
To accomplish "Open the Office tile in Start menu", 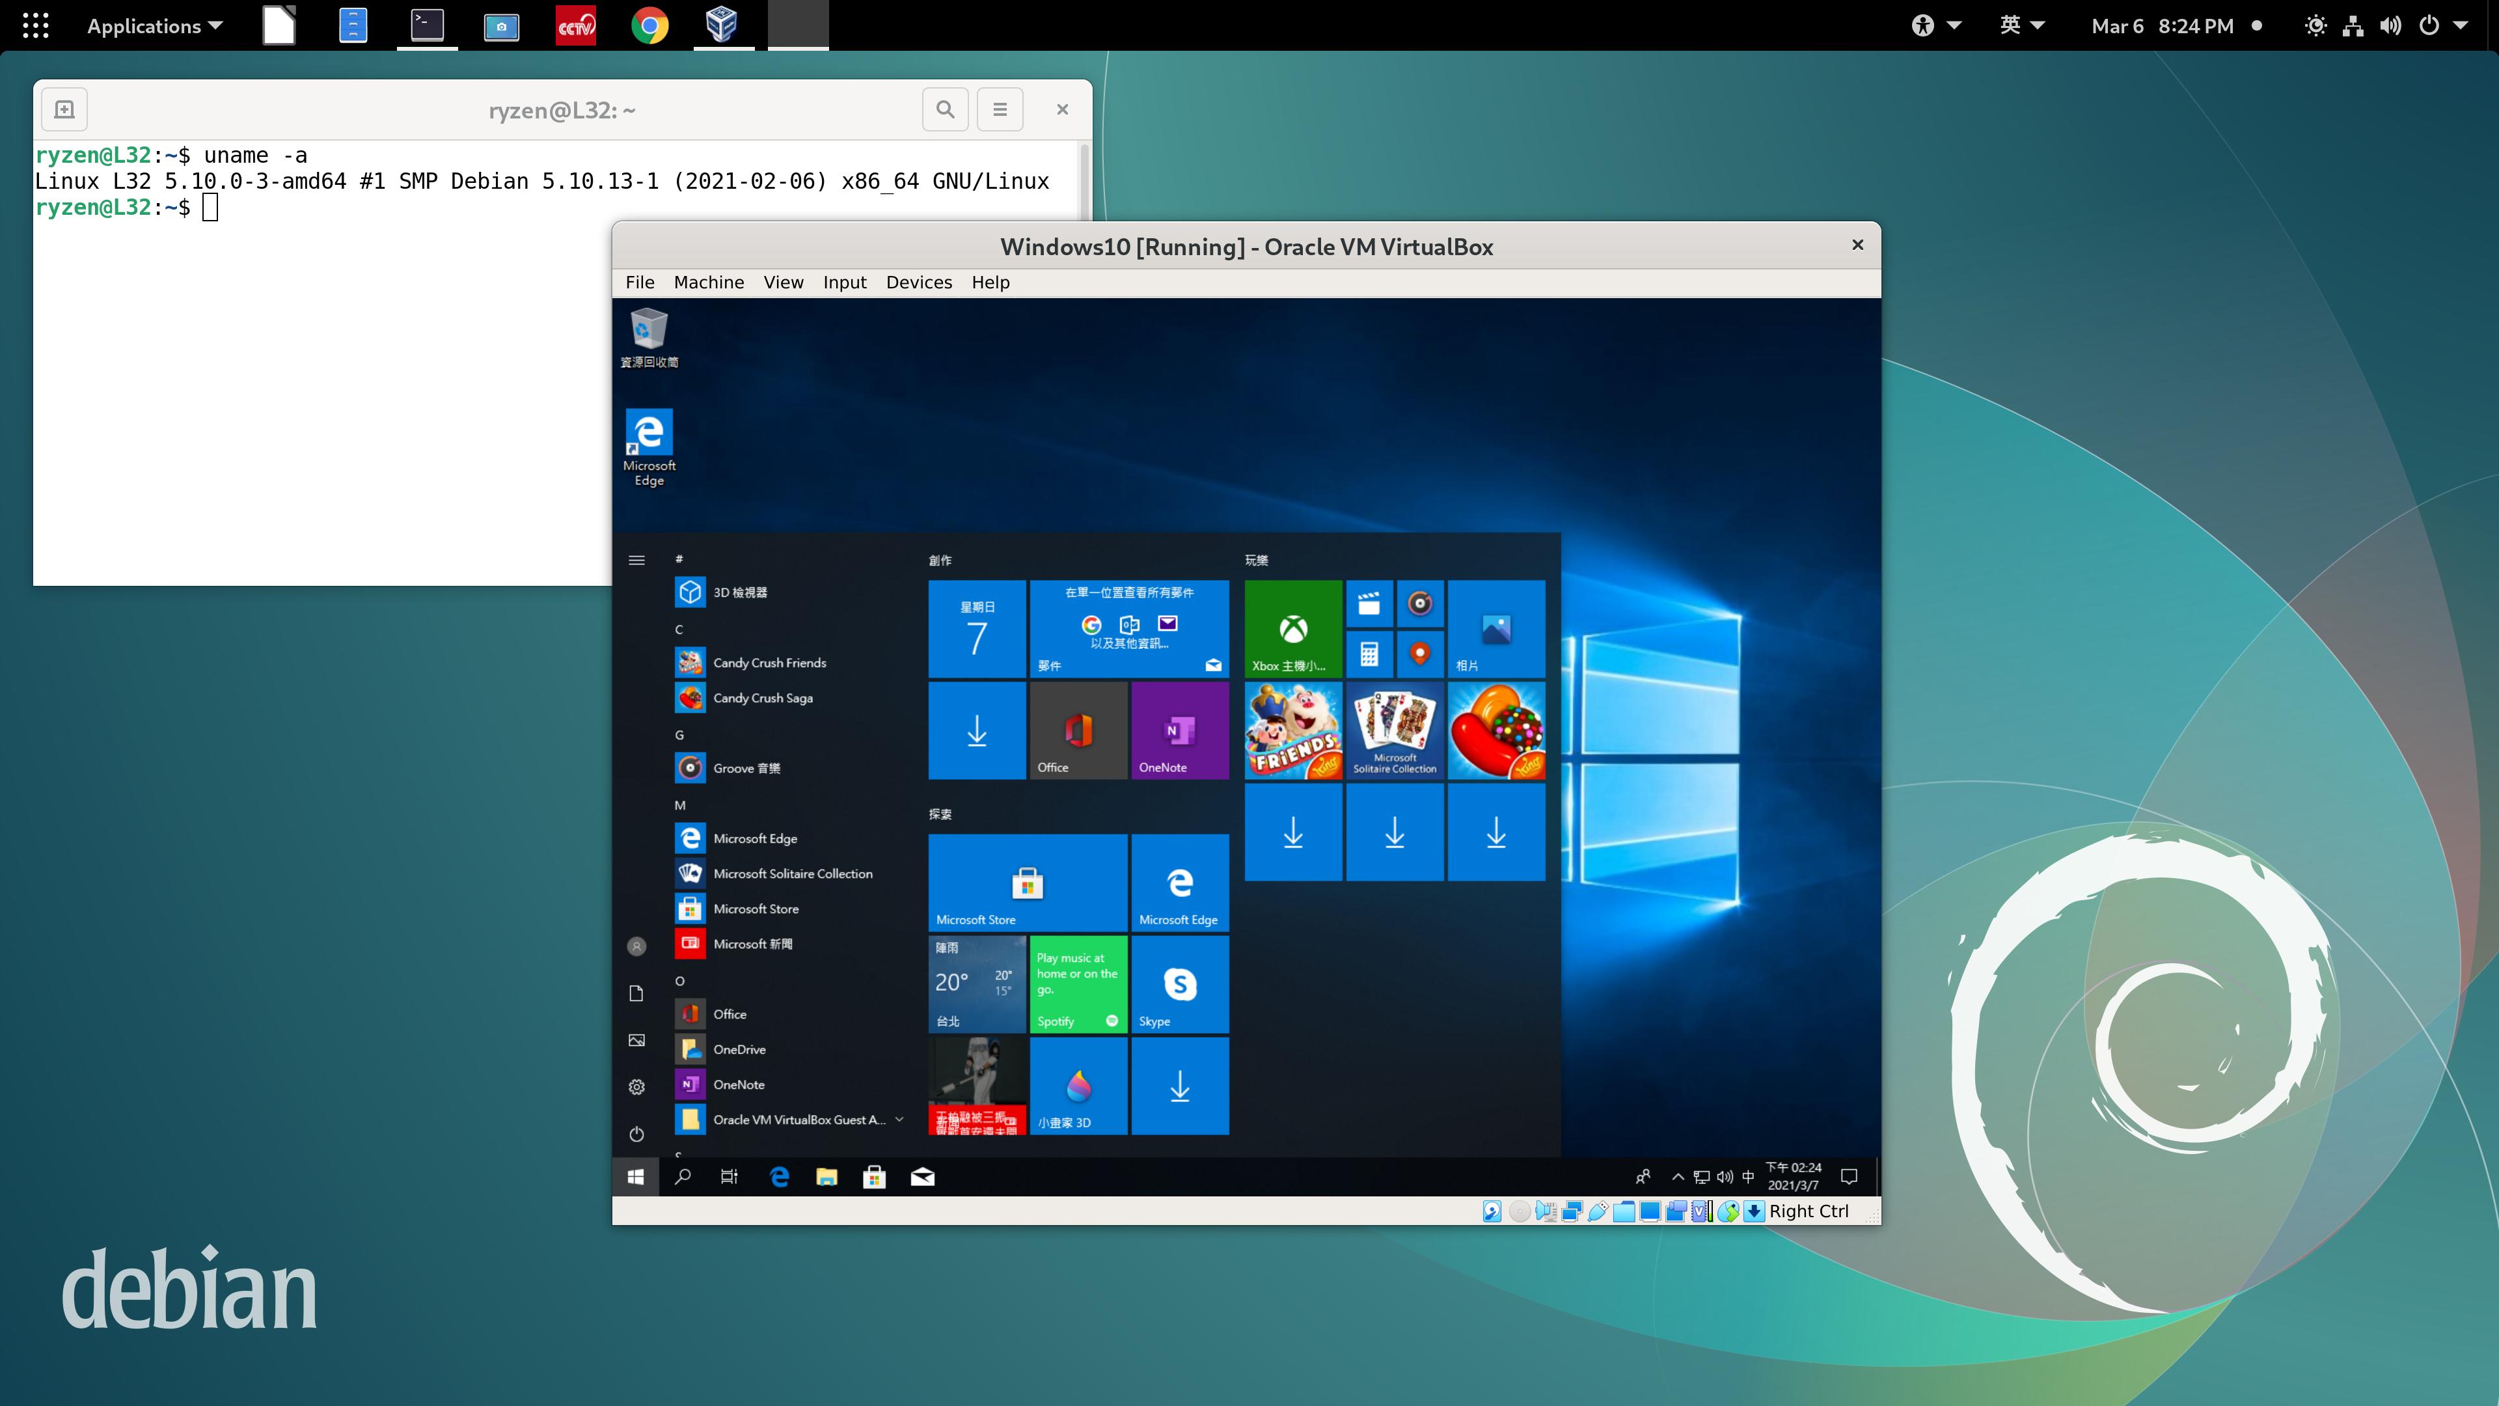I will tap(1078, 730).
